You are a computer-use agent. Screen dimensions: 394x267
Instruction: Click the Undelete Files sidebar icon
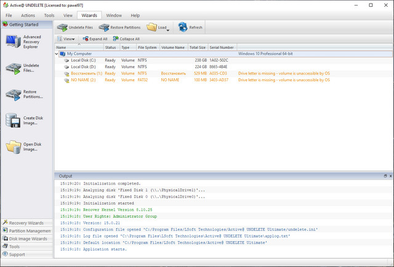coord(14,68)
